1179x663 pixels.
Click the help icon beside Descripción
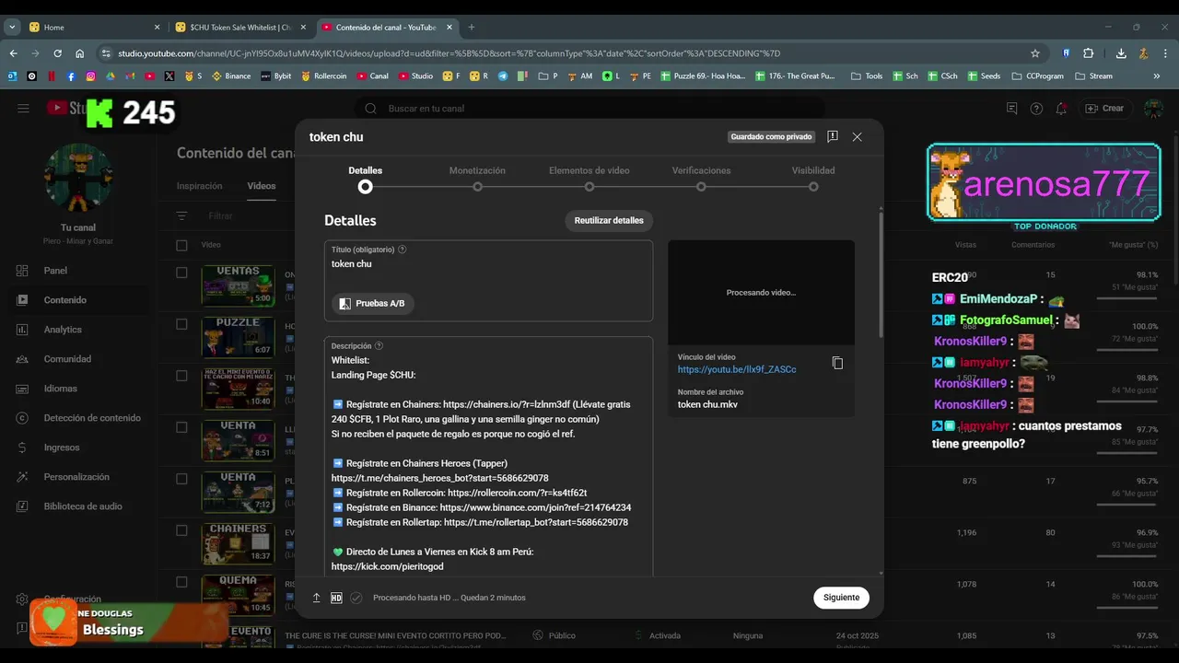[x=379, y=346]
